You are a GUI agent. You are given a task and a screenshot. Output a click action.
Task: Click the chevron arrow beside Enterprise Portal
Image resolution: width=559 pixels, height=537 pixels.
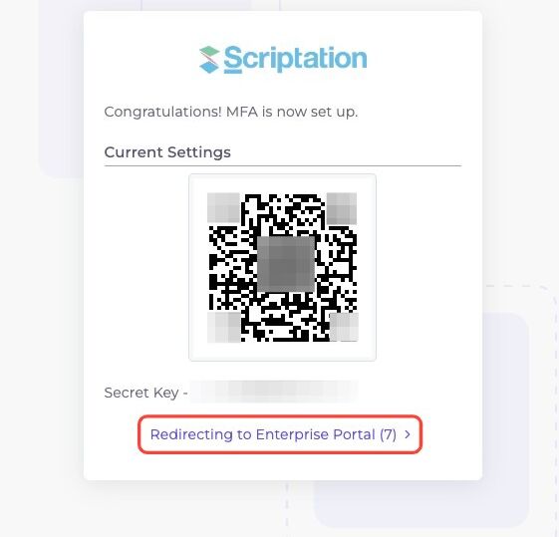click(408, 434)
